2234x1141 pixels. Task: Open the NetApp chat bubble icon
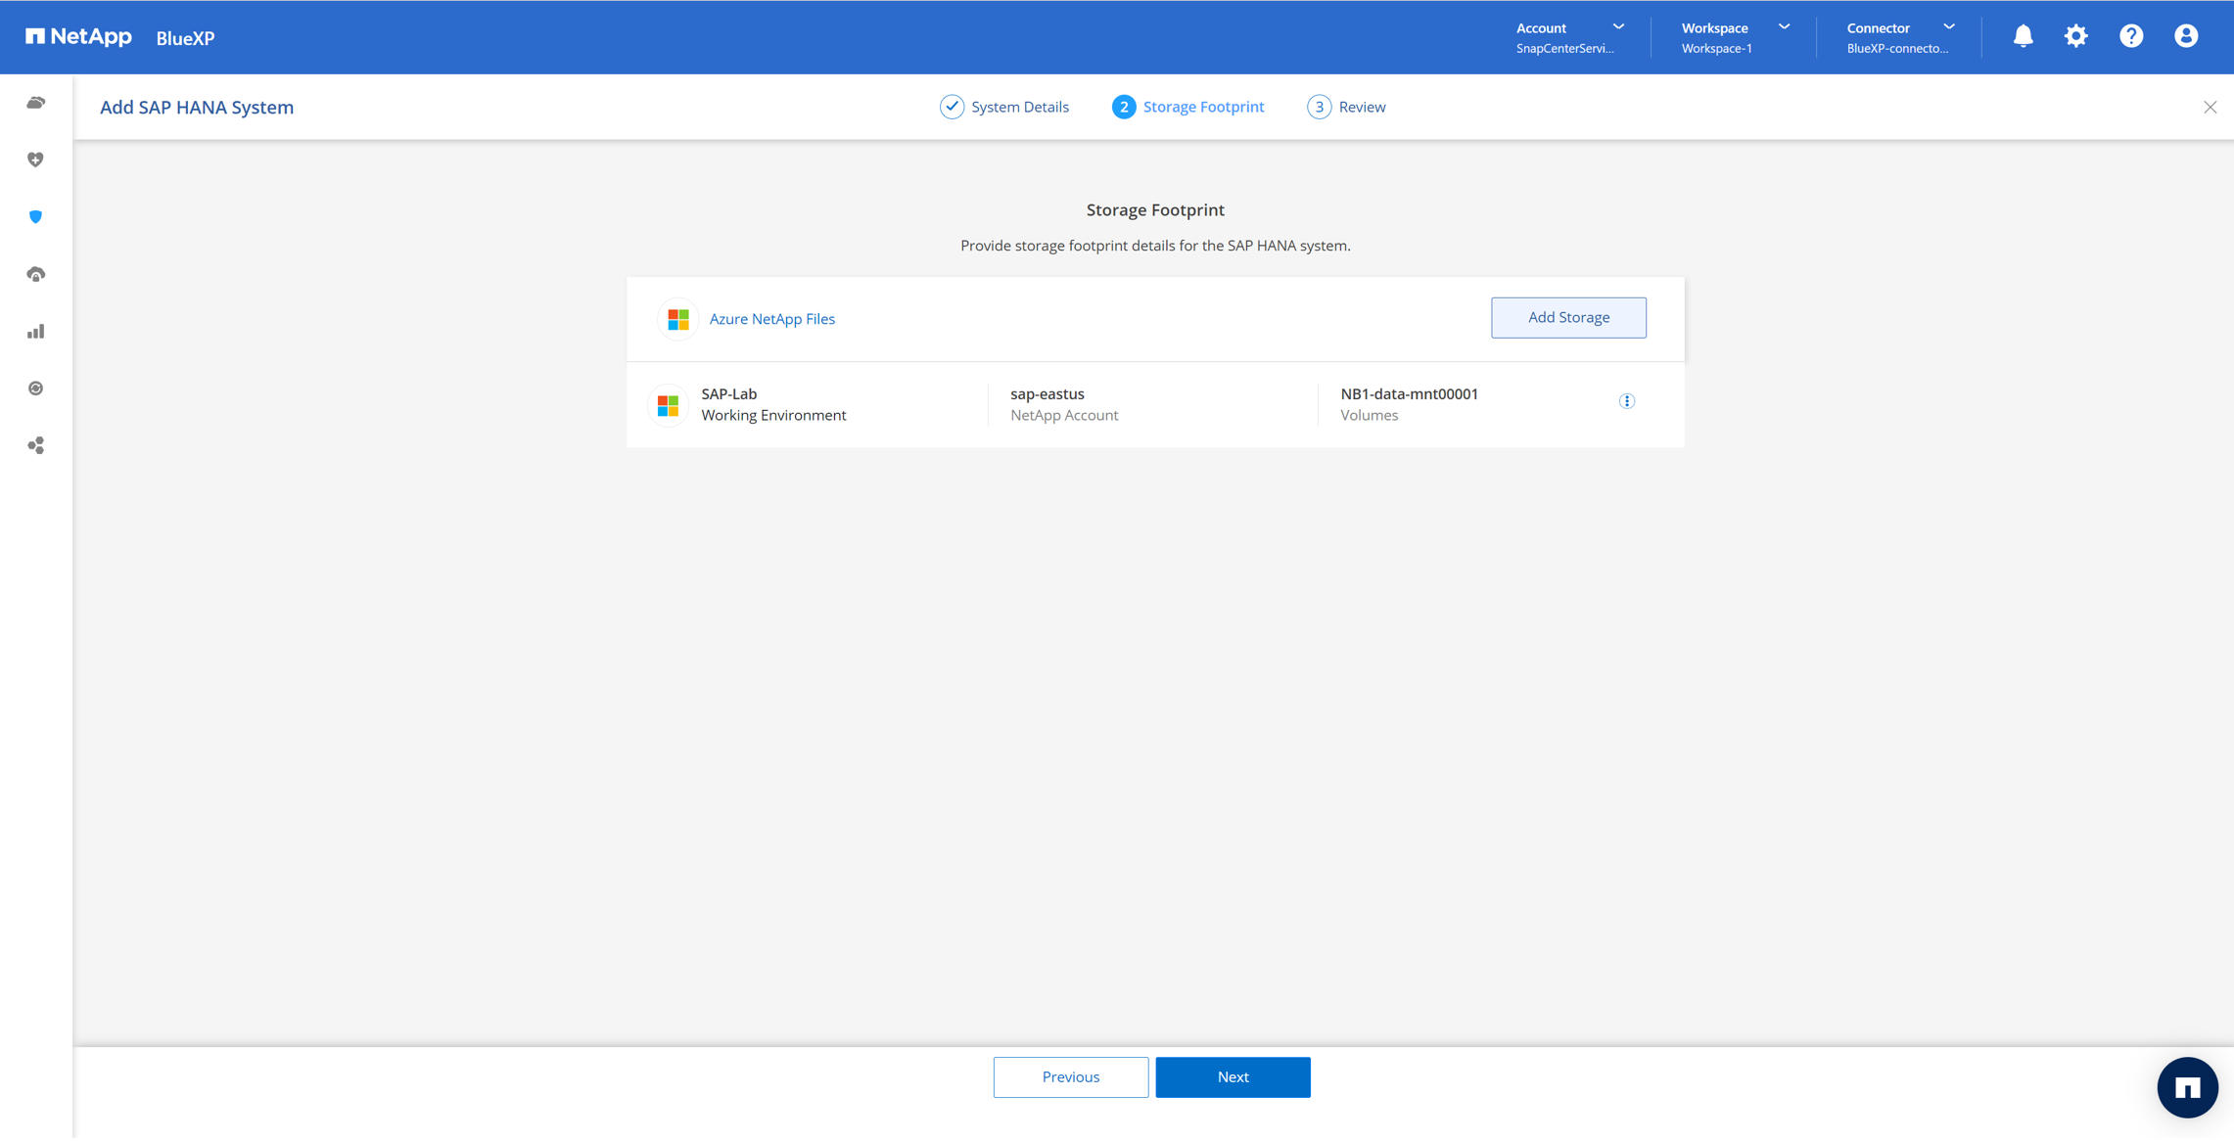point(2186,1087)
